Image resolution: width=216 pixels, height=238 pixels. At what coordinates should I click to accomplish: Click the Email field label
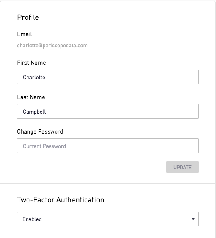[24, 34]
